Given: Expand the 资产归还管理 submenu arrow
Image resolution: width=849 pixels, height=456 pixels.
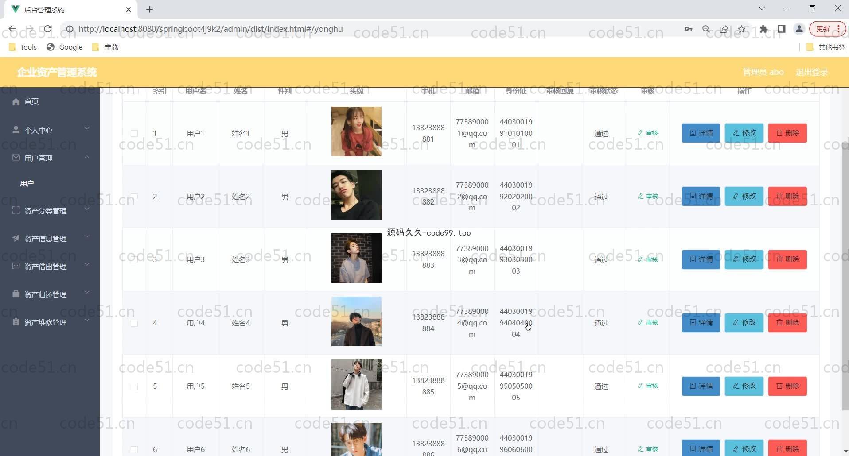Looking at the screenshot, I should [87, 293].
